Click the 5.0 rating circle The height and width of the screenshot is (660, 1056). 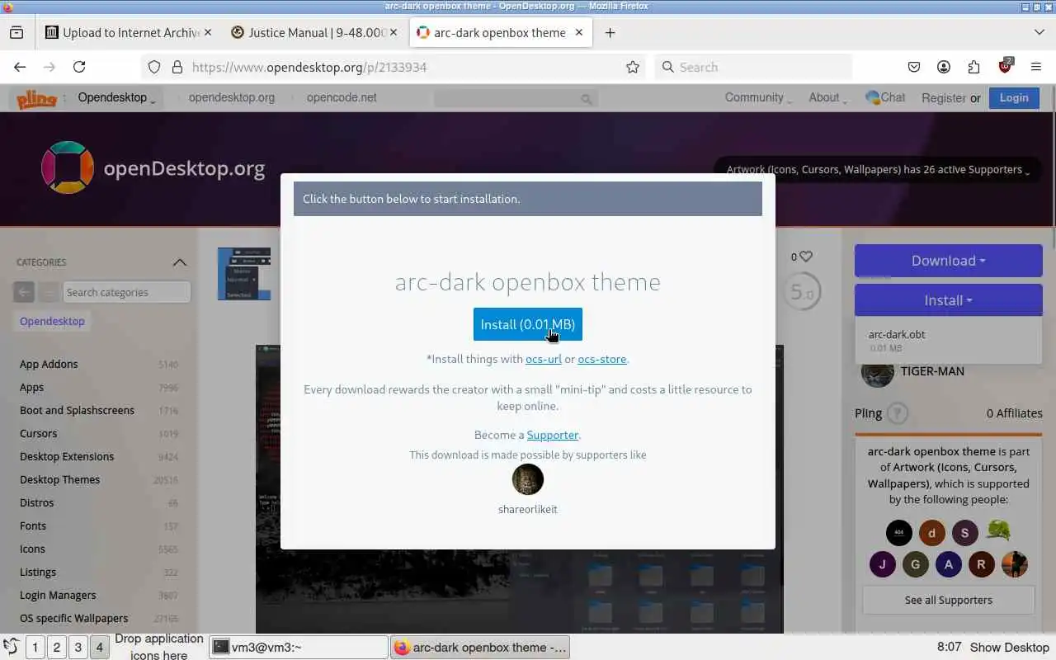(801, 291)
